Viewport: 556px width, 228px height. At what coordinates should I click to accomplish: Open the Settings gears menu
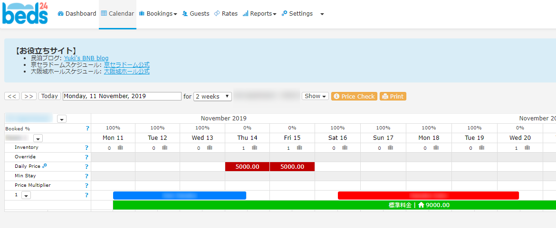[297, 14]
